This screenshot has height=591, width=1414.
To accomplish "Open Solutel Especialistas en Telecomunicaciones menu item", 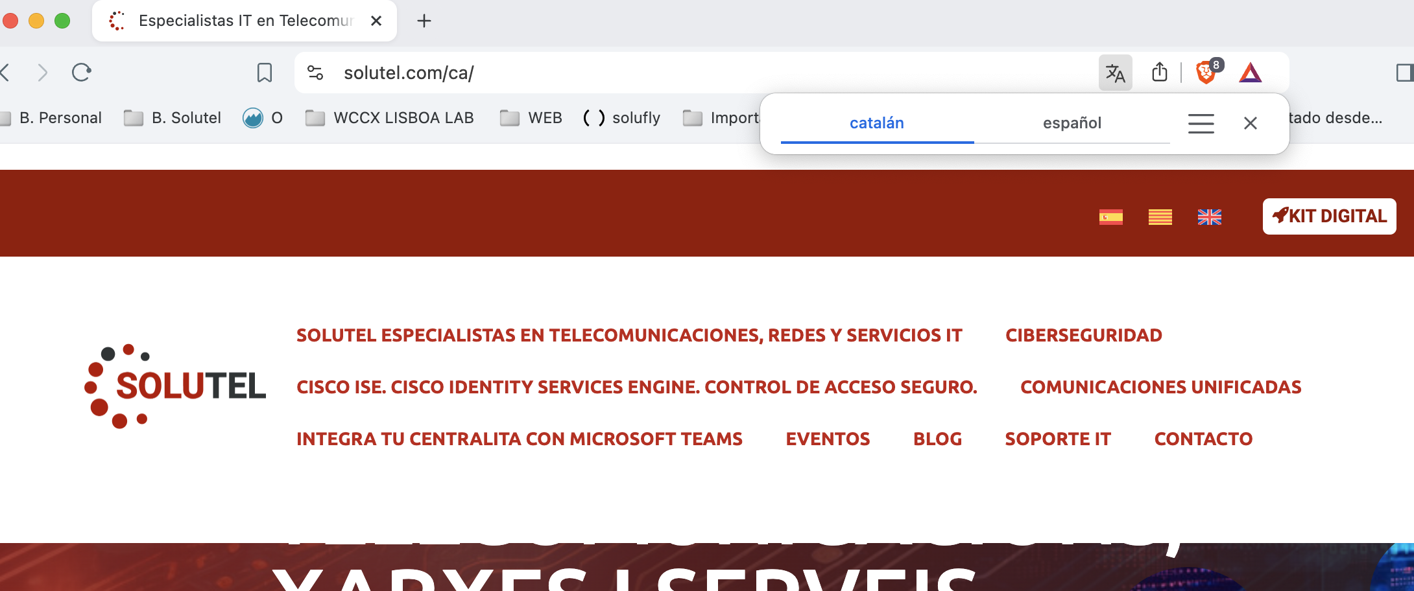I will (629, 335).
